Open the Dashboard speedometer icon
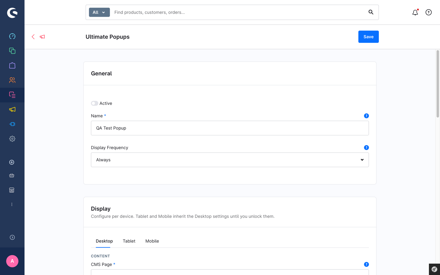This screenshot has height=275, width=440. 12,36
